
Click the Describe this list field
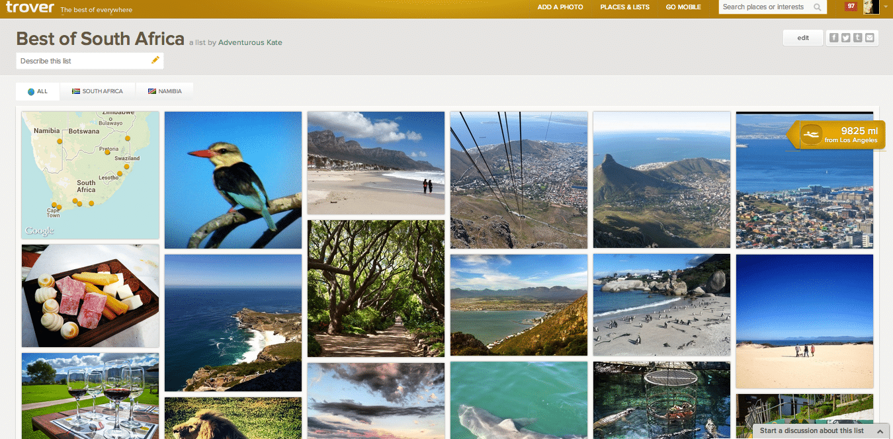click(x=90, y=61)
